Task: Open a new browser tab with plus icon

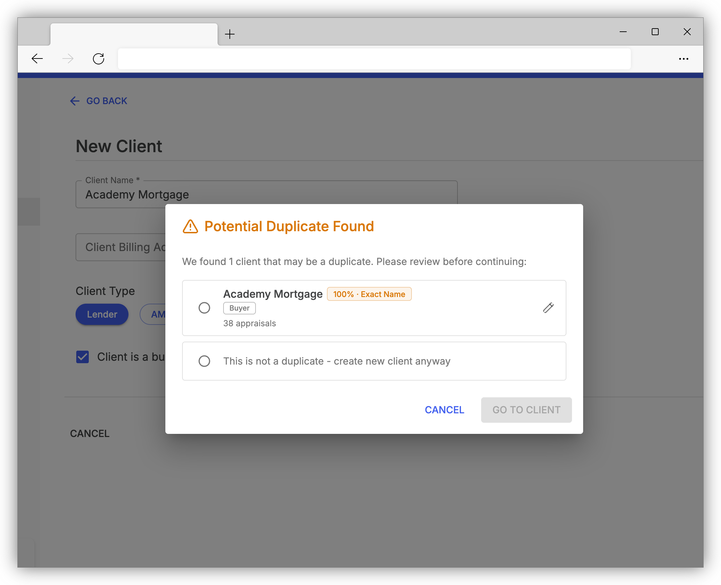Action: (230, 34)
